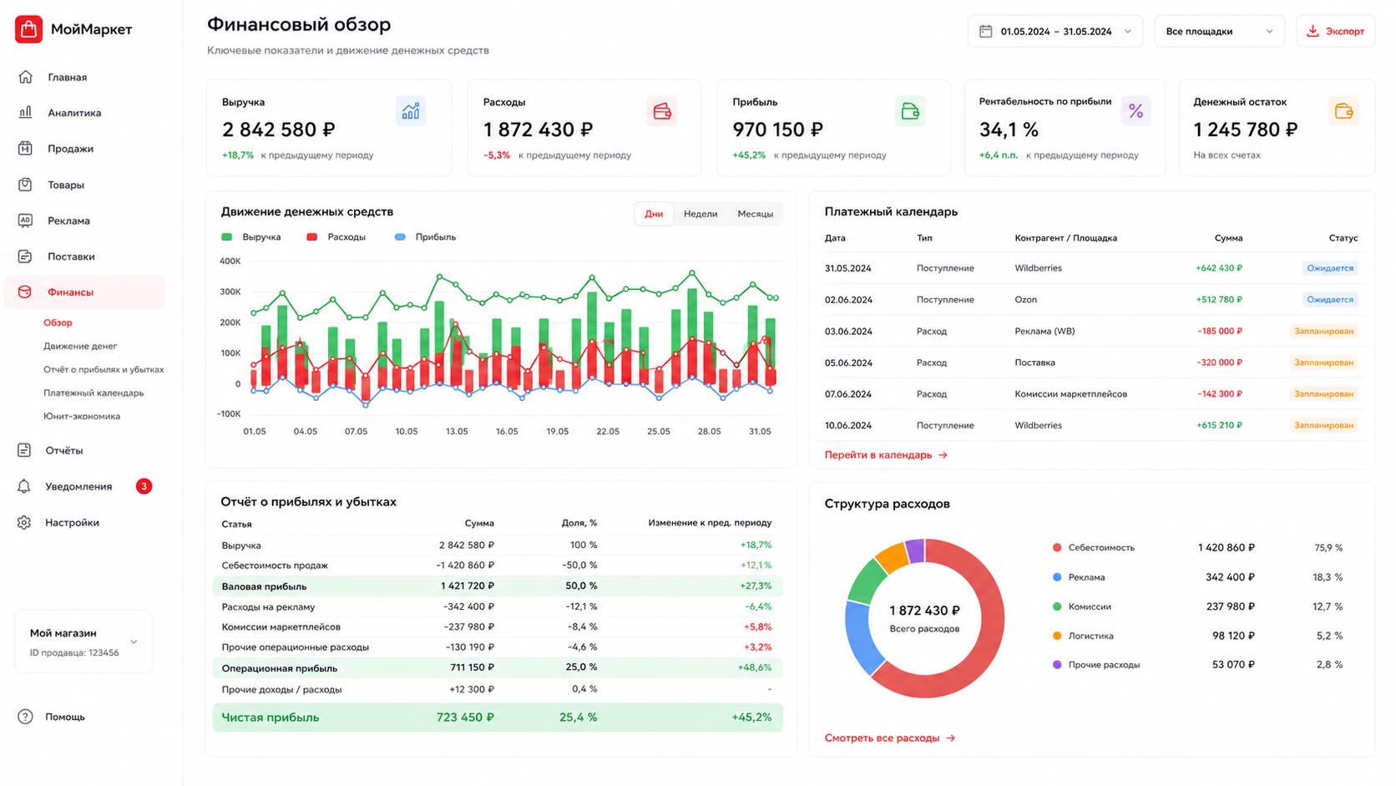Click the Расходы red wallet icon

[x=662, y=111]
